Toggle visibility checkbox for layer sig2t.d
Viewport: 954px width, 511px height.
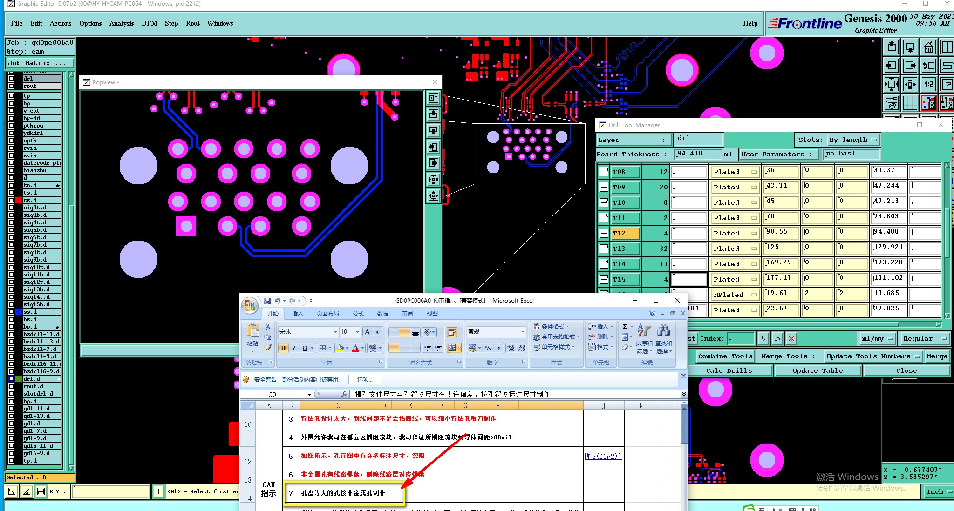11,208
